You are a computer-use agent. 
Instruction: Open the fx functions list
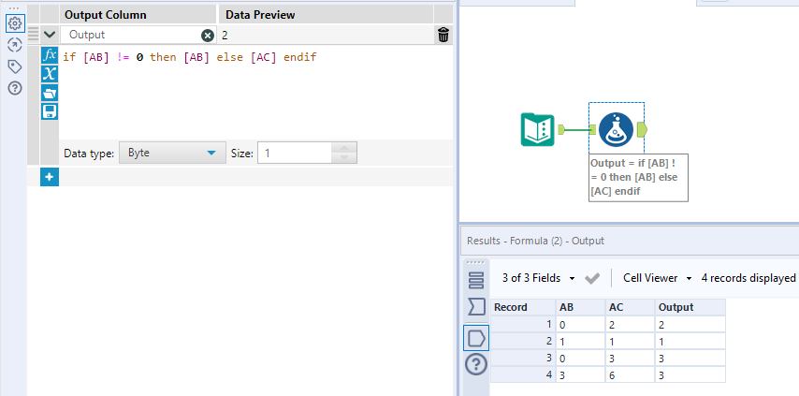click(50, 55)
